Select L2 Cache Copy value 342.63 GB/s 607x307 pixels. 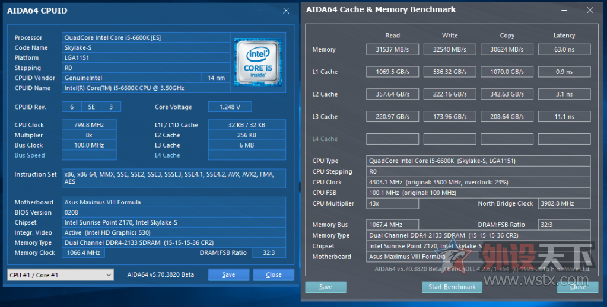(x=507, y=94)
